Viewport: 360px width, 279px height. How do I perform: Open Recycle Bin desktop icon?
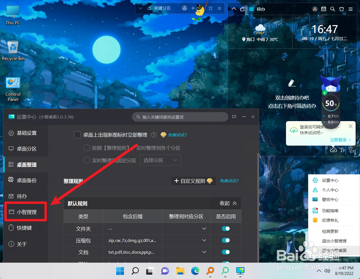(13, 51)
